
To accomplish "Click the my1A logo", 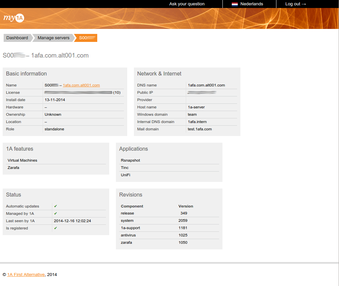I will (x=14, y=18).
